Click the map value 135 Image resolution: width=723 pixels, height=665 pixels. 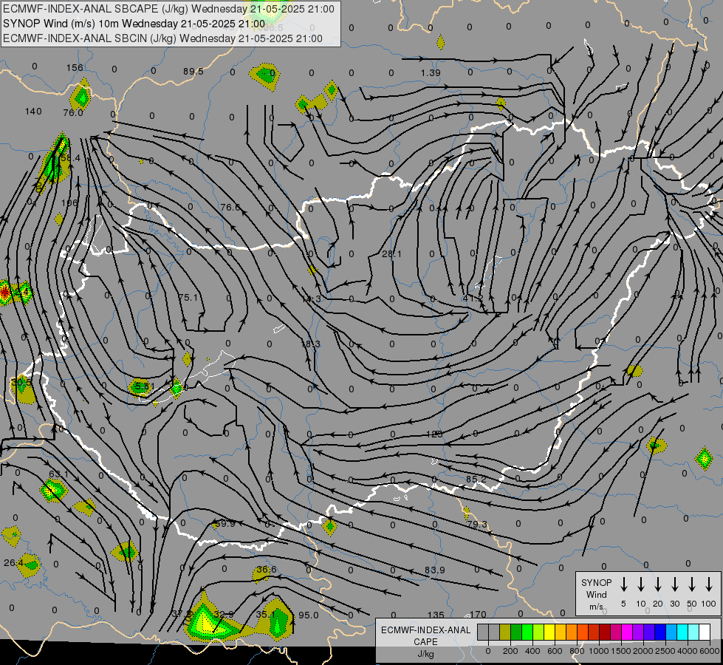click(x=436, y=615)
